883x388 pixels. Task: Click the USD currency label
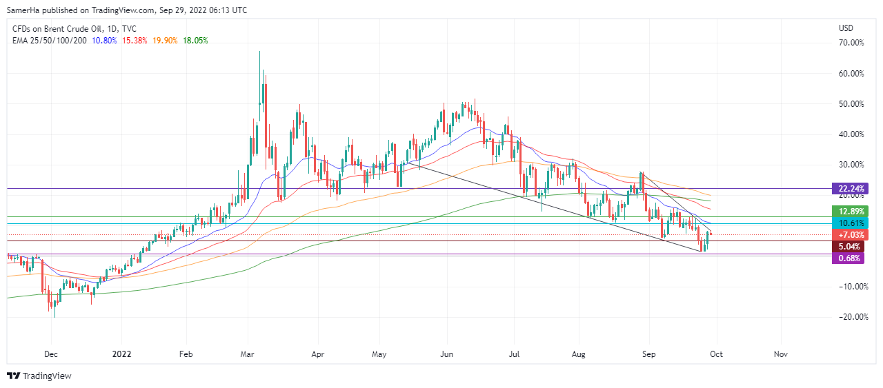pyautogui.click(x=846, y=28)
